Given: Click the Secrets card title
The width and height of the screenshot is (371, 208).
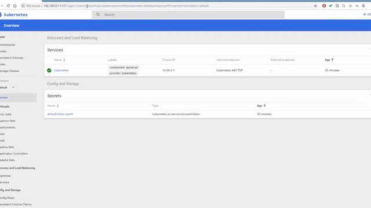Looking at the screenshot, I should [54, 96].
